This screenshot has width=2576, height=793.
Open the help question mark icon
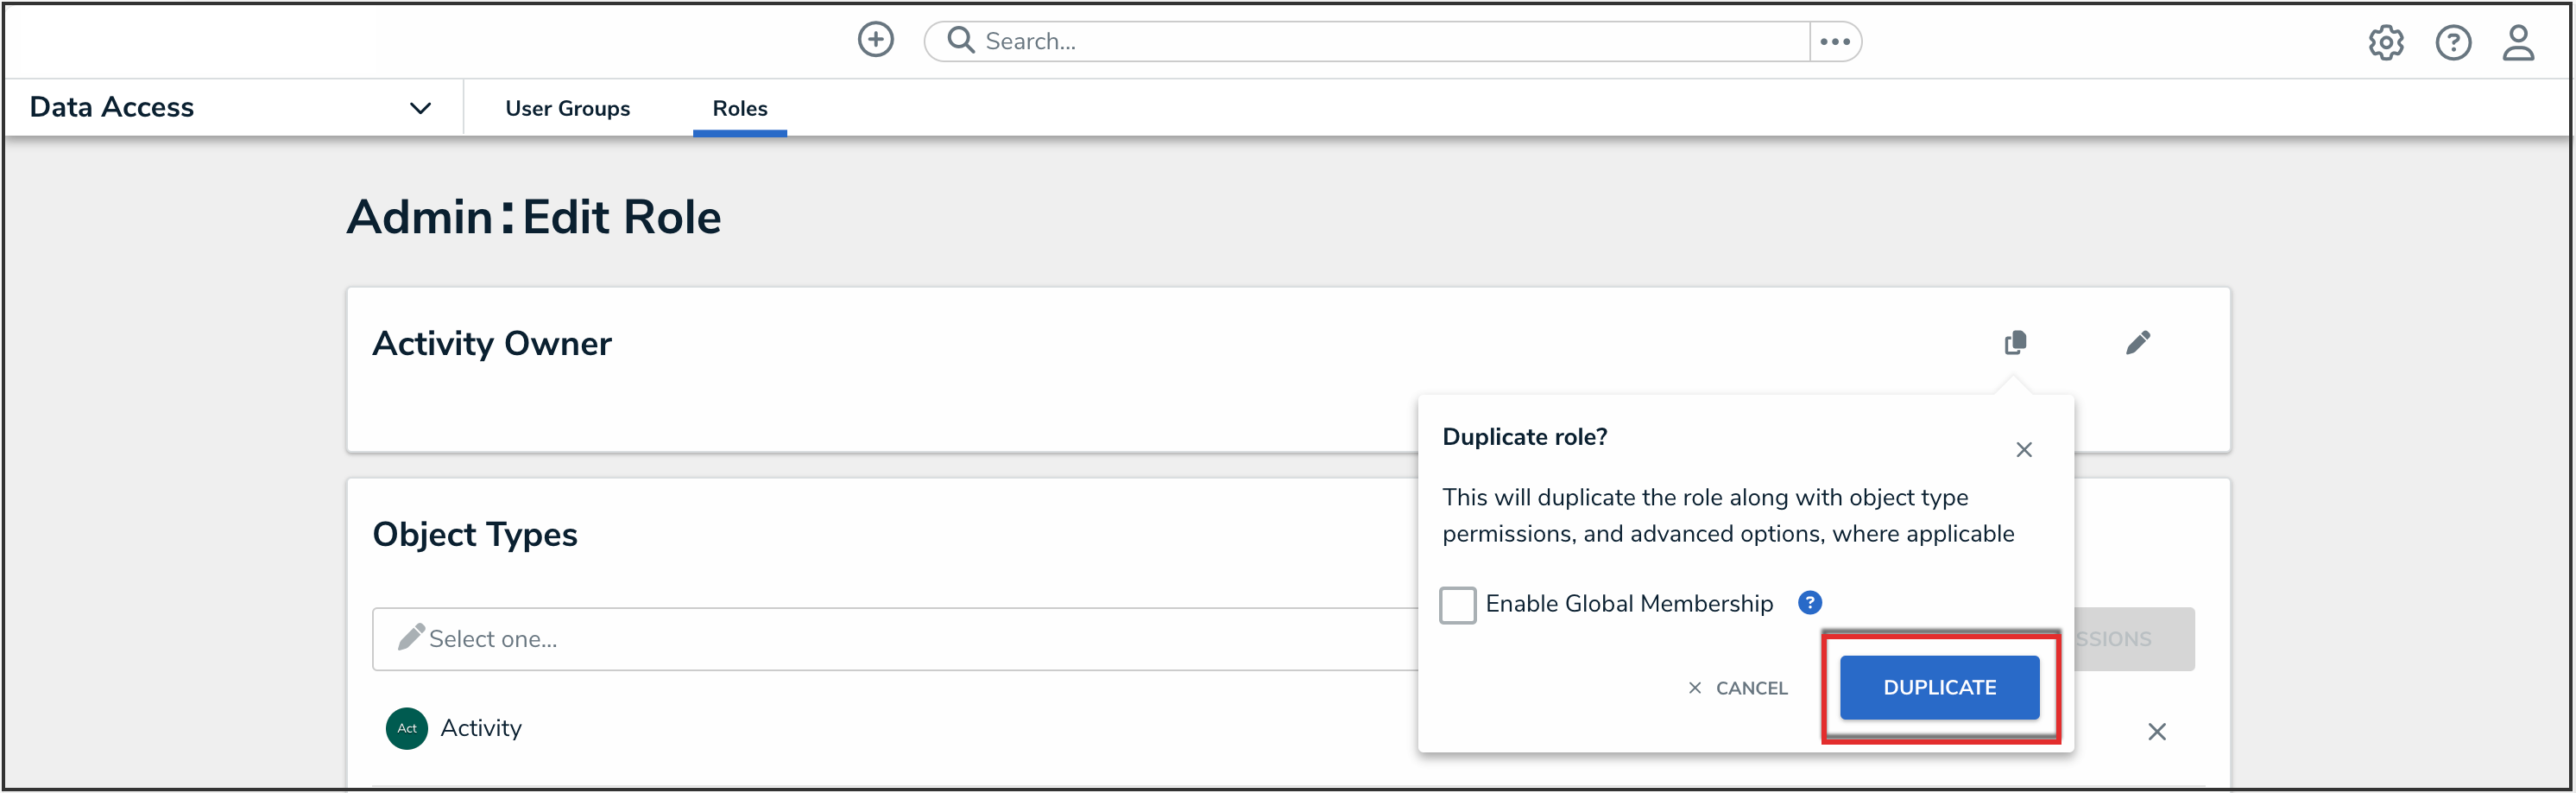click(x=2452, y=42)
